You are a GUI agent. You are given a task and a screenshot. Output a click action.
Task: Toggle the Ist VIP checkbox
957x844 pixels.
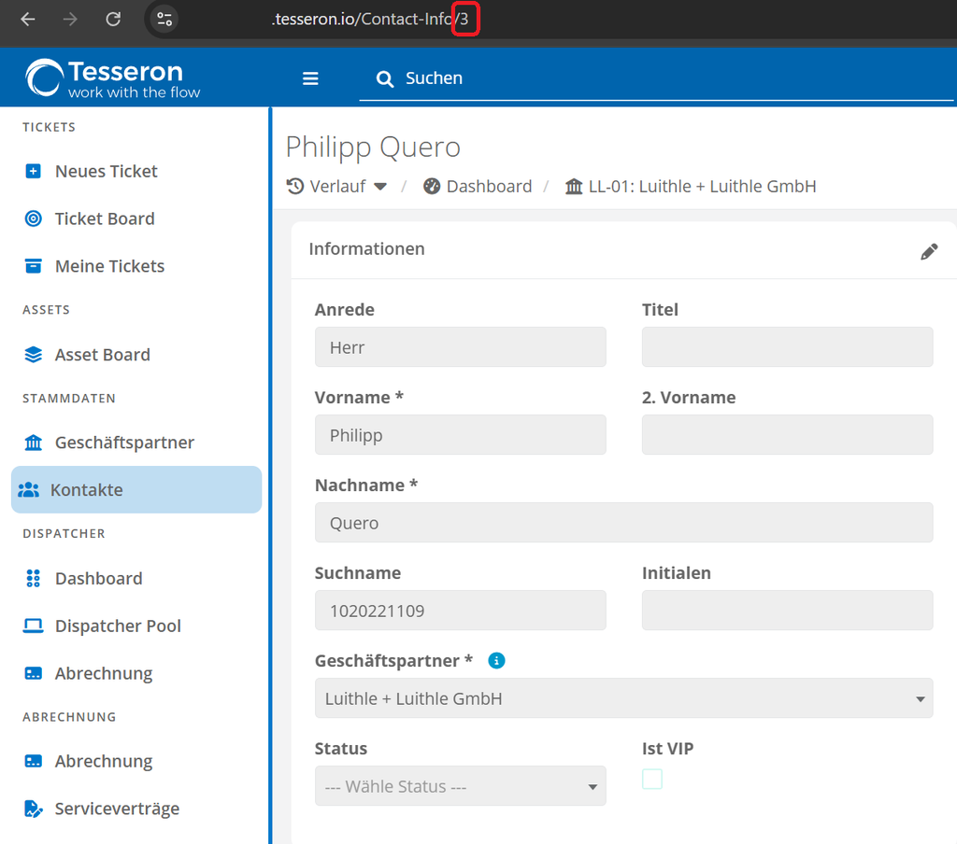tap(651, 779)
